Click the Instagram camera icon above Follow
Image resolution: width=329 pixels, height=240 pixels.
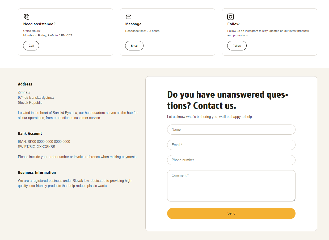click(230, 16)
